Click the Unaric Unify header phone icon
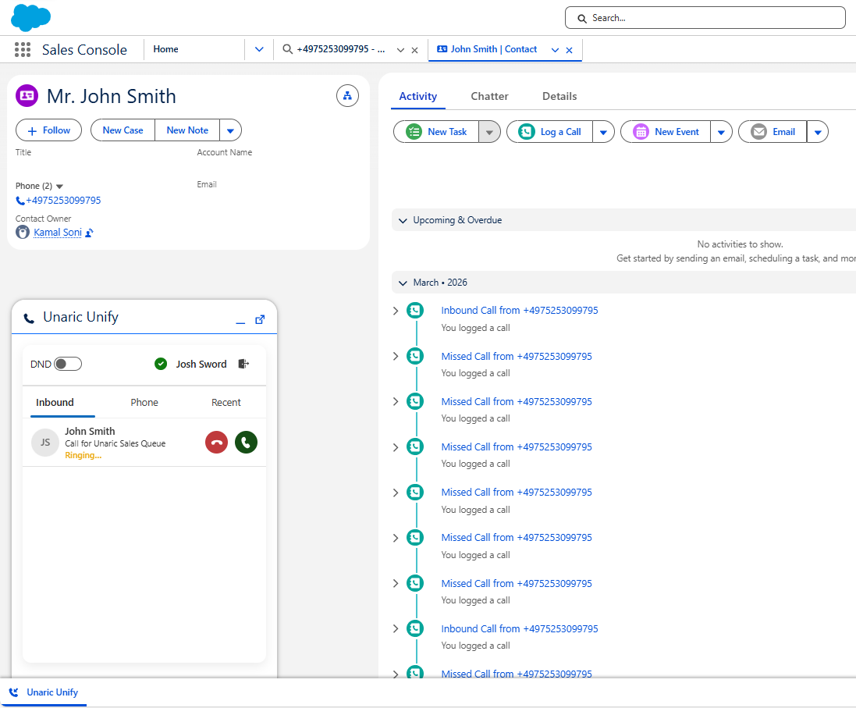This screenshot has width=856, height=708. coord(29,318)
